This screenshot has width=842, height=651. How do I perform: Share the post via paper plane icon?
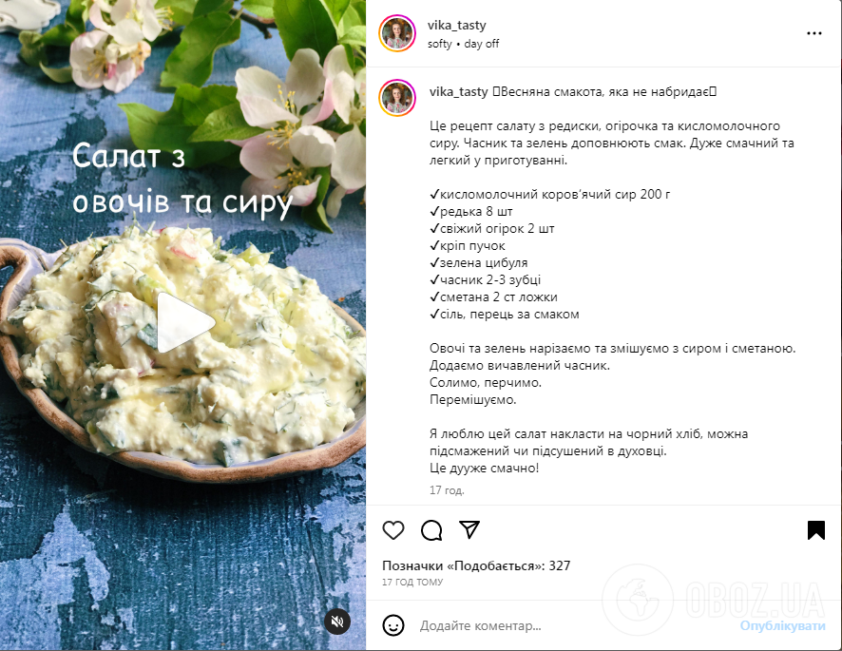[469, 529]
